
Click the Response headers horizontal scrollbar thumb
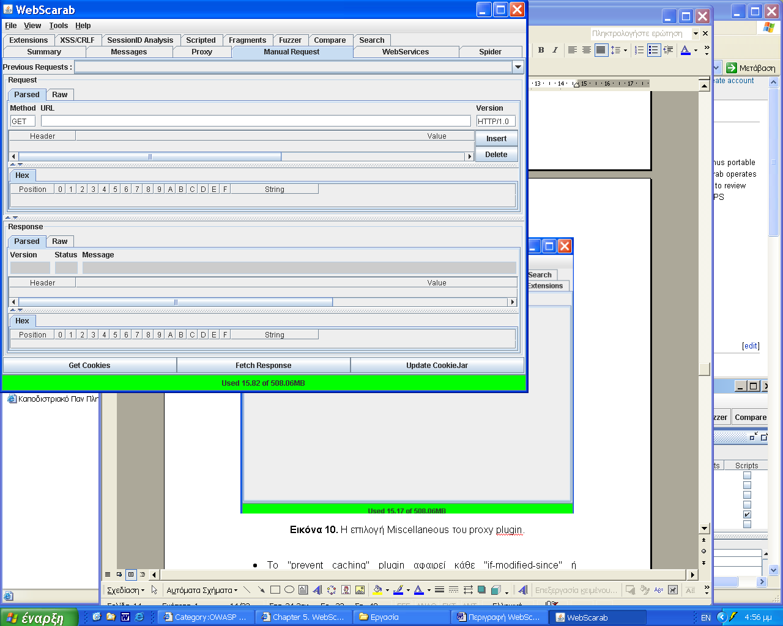[x=176, y=302]
